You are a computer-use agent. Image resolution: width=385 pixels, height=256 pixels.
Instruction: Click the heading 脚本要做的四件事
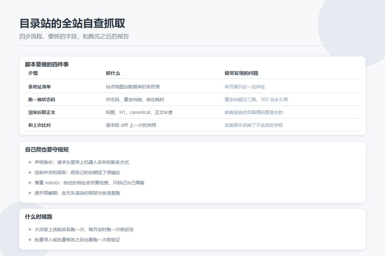(x=47, y=65)
